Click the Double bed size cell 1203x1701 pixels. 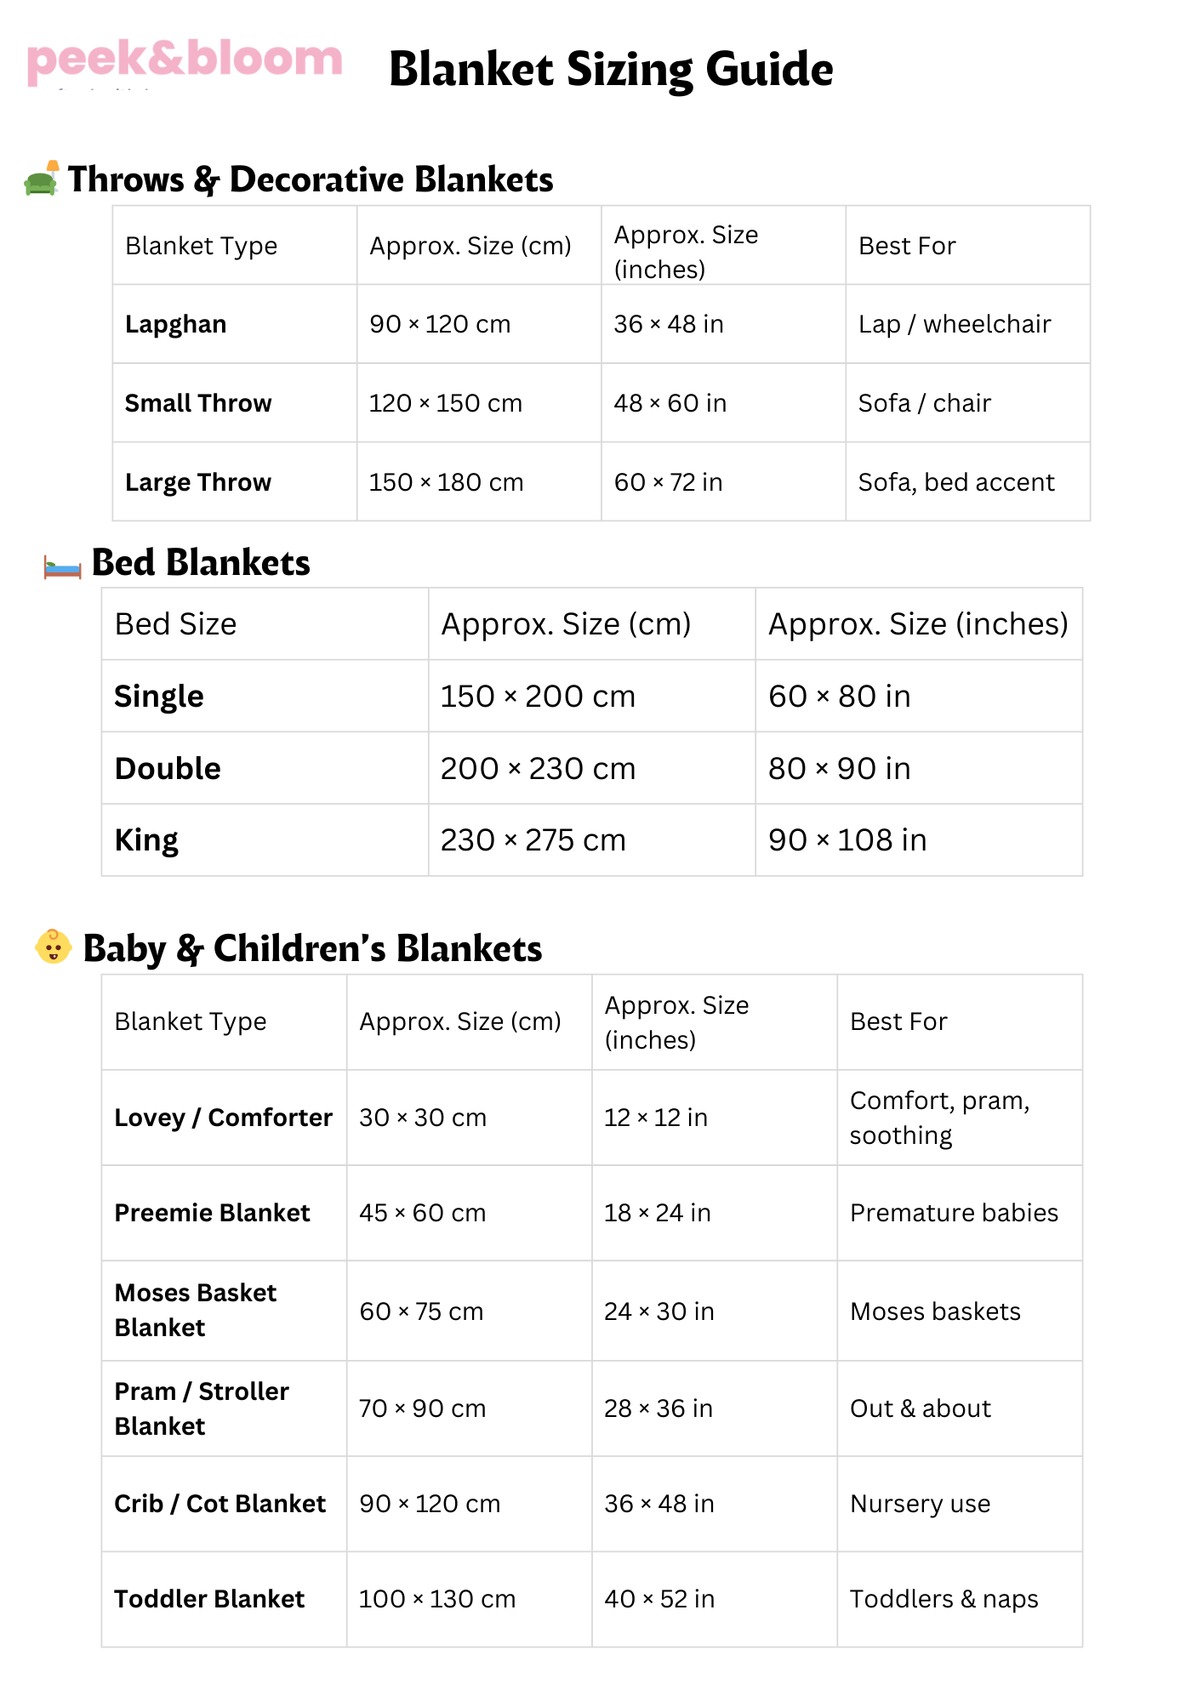click(x=168, y=769)
